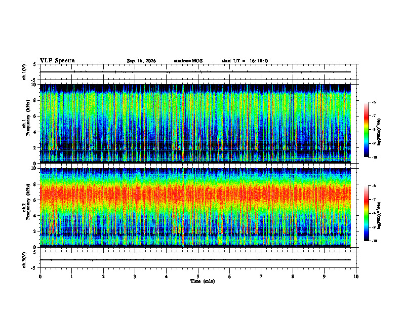Select the 9 minute tick label on time axis

click(x=324, y=277)
